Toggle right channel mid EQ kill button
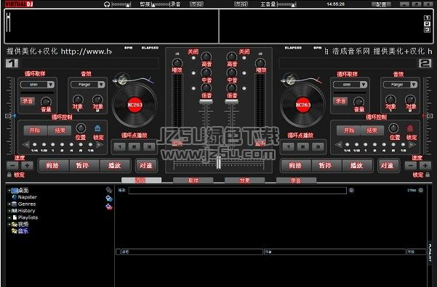437x287 pixels. 244,73
